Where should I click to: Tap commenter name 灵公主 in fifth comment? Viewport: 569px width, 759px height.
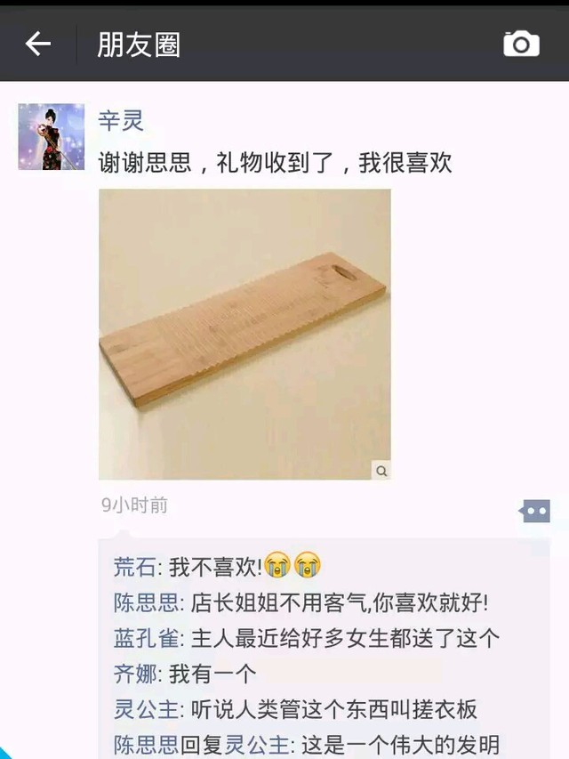(147, 709)
